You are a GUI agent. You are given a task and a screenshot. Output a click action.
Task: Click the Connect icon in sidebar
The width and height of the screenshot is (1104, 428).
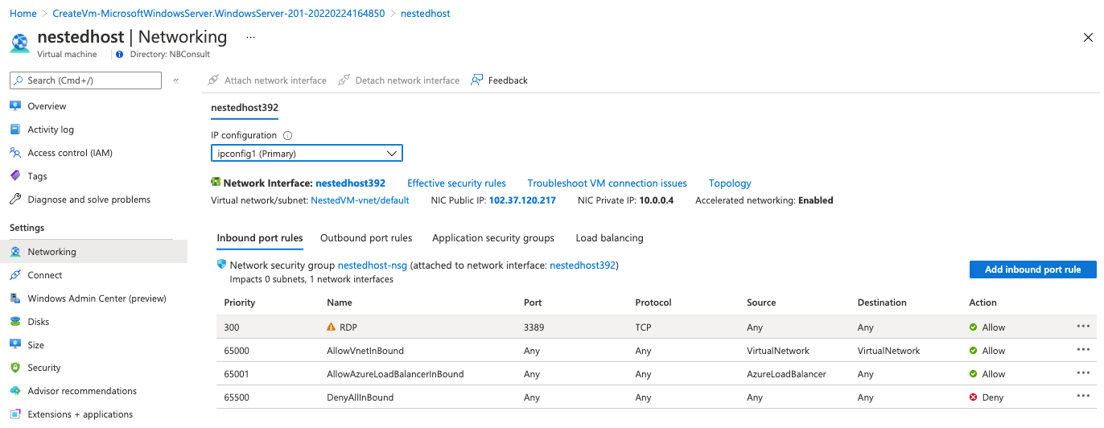[x=15, y=275]
